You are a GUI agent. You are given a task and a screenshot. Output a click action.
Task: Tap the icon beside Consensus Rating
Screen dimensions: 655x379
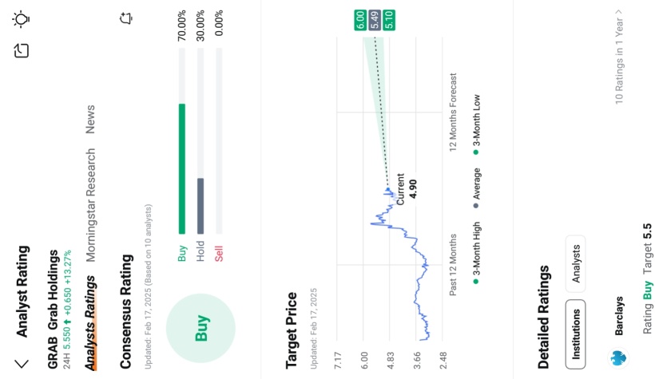click(x=125, y=18)
